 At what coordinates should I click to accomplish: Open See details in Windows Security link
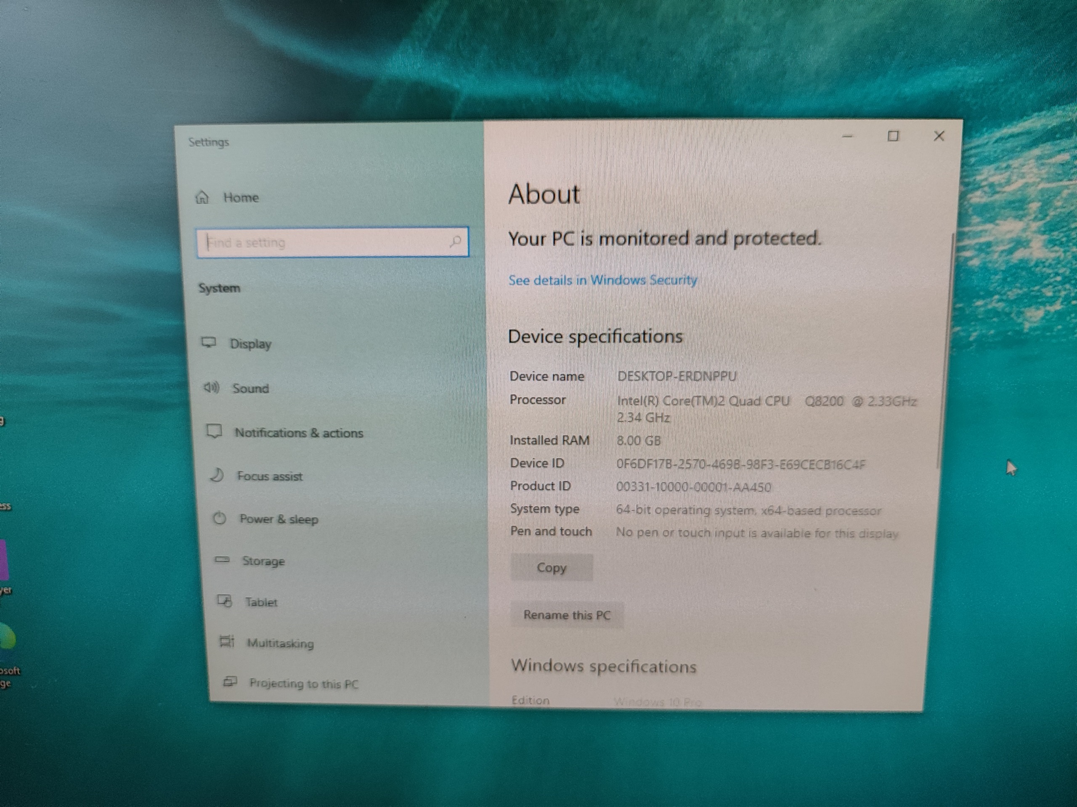point(602,280)
